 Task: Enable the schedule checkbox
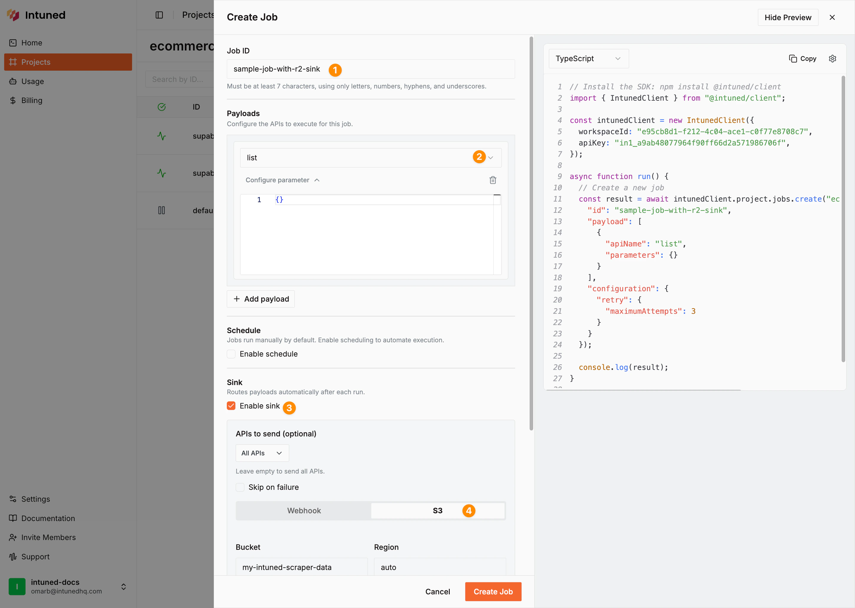pyautogui.click(x=231, y=354)
